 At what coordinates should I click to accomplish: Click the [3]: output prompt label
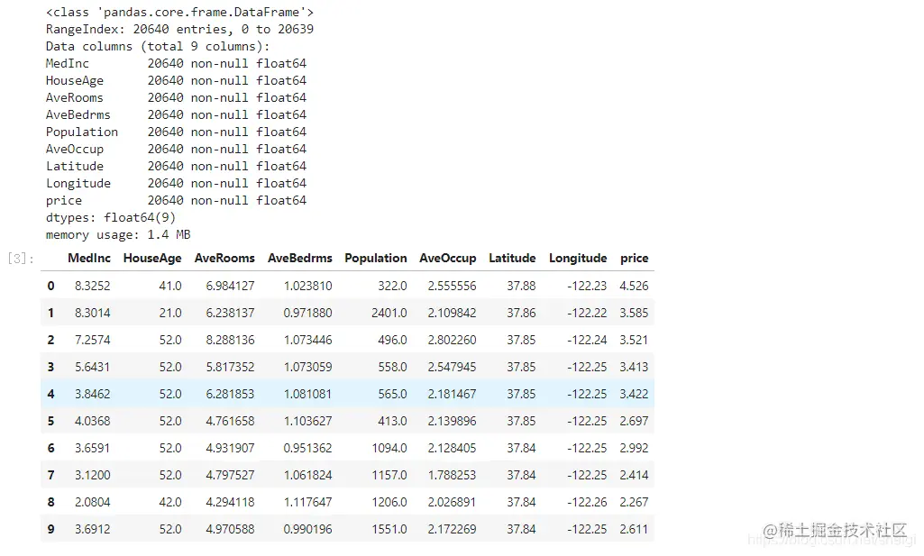click(21, 259)
